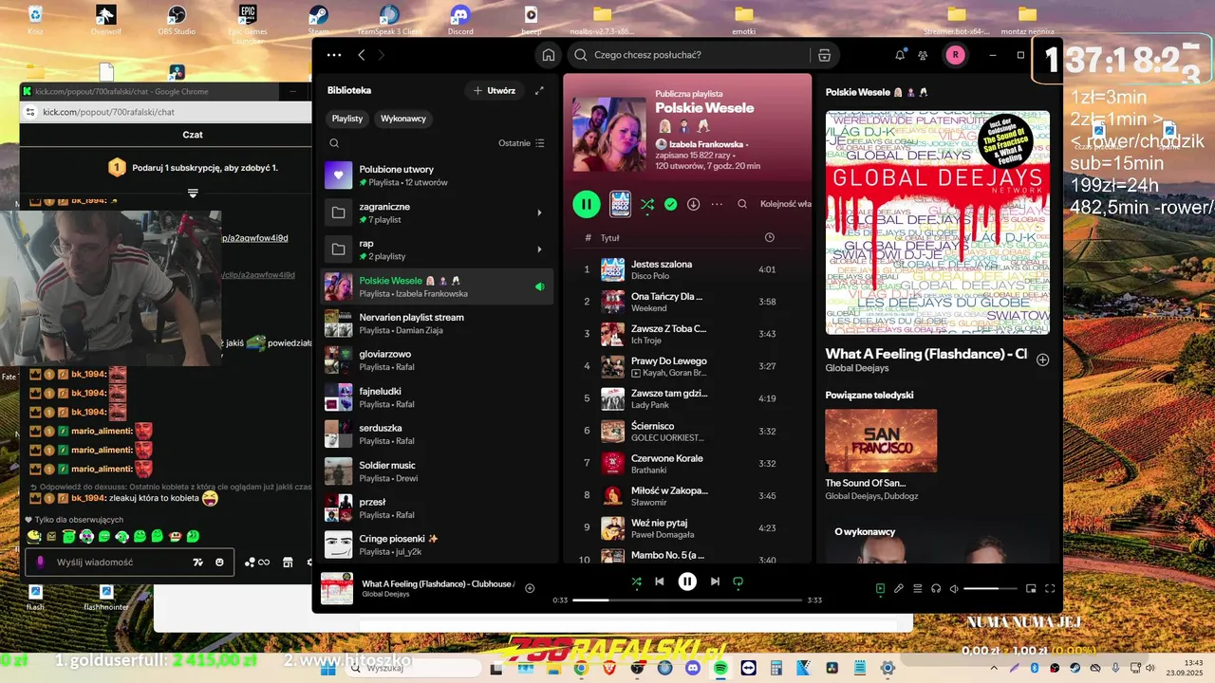This screenshot has width=1215, height=683.
Task: Open the Soldier music playlist
Action: point(437,471)
